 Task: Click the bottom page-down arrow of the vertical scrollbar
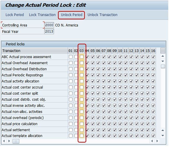163,136
